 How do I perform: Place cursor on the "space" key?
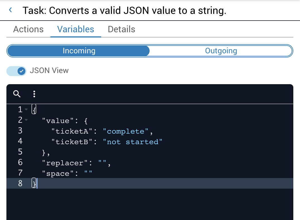tap(58, 174)
